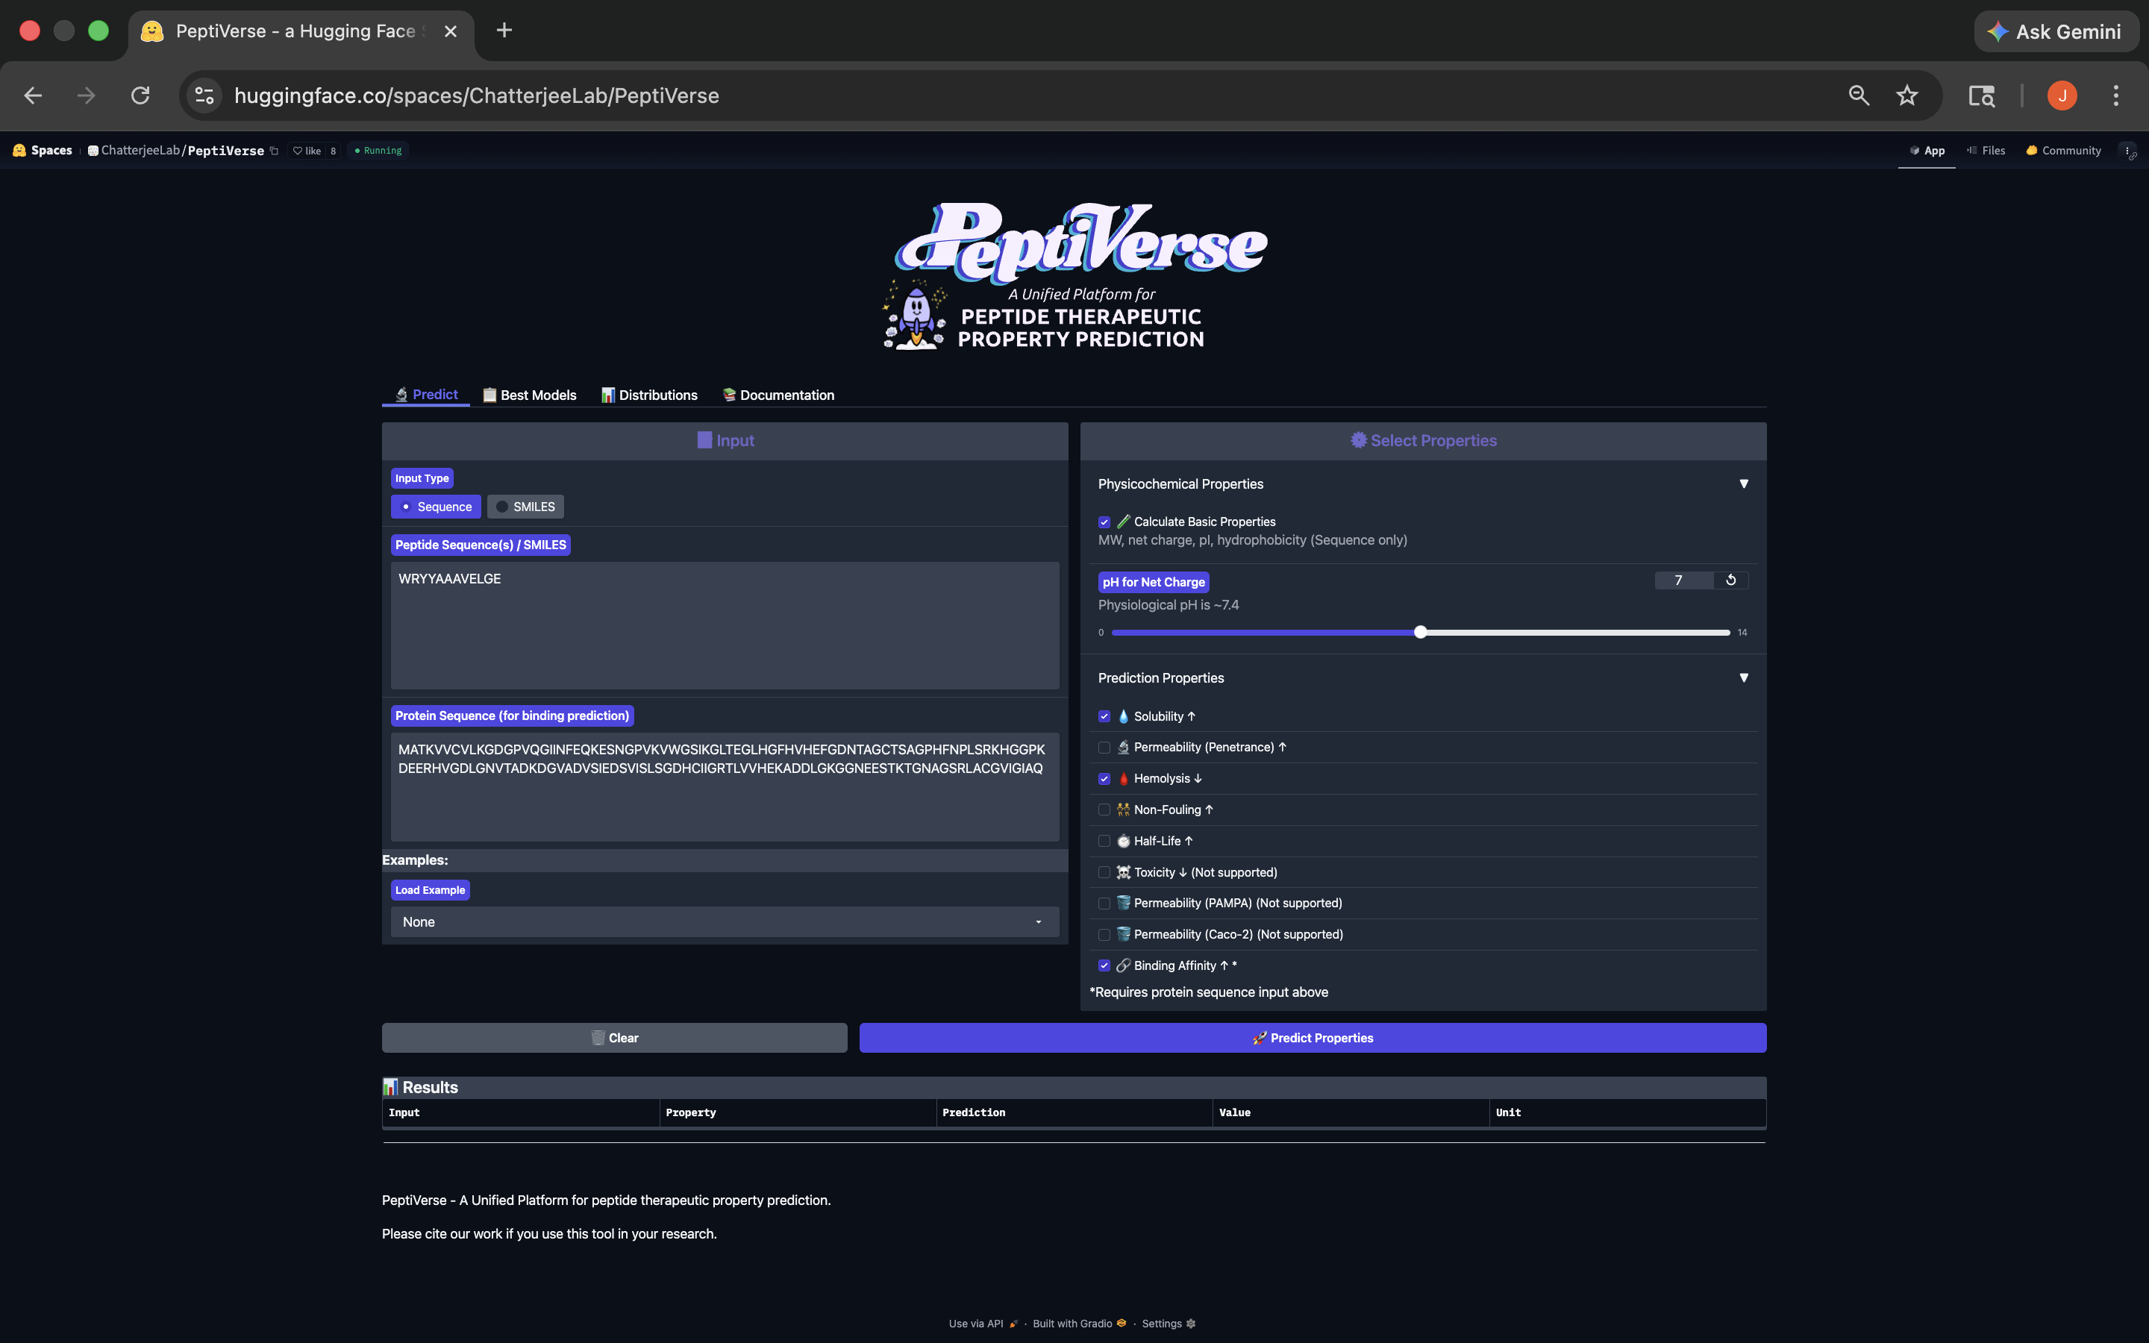The height and width of the screenshot is (1343, 2149).
Task: Click the Built with Gradio link
Action: pos(1079,1324)
